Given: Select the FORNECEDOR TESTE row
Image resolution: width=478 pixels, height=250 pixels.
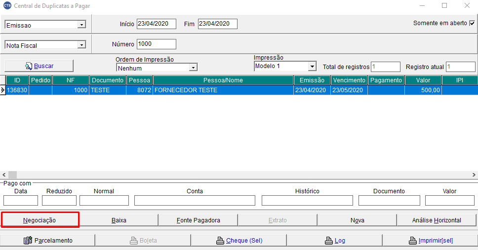Looking at the screenshot, I should pos(222,90).
